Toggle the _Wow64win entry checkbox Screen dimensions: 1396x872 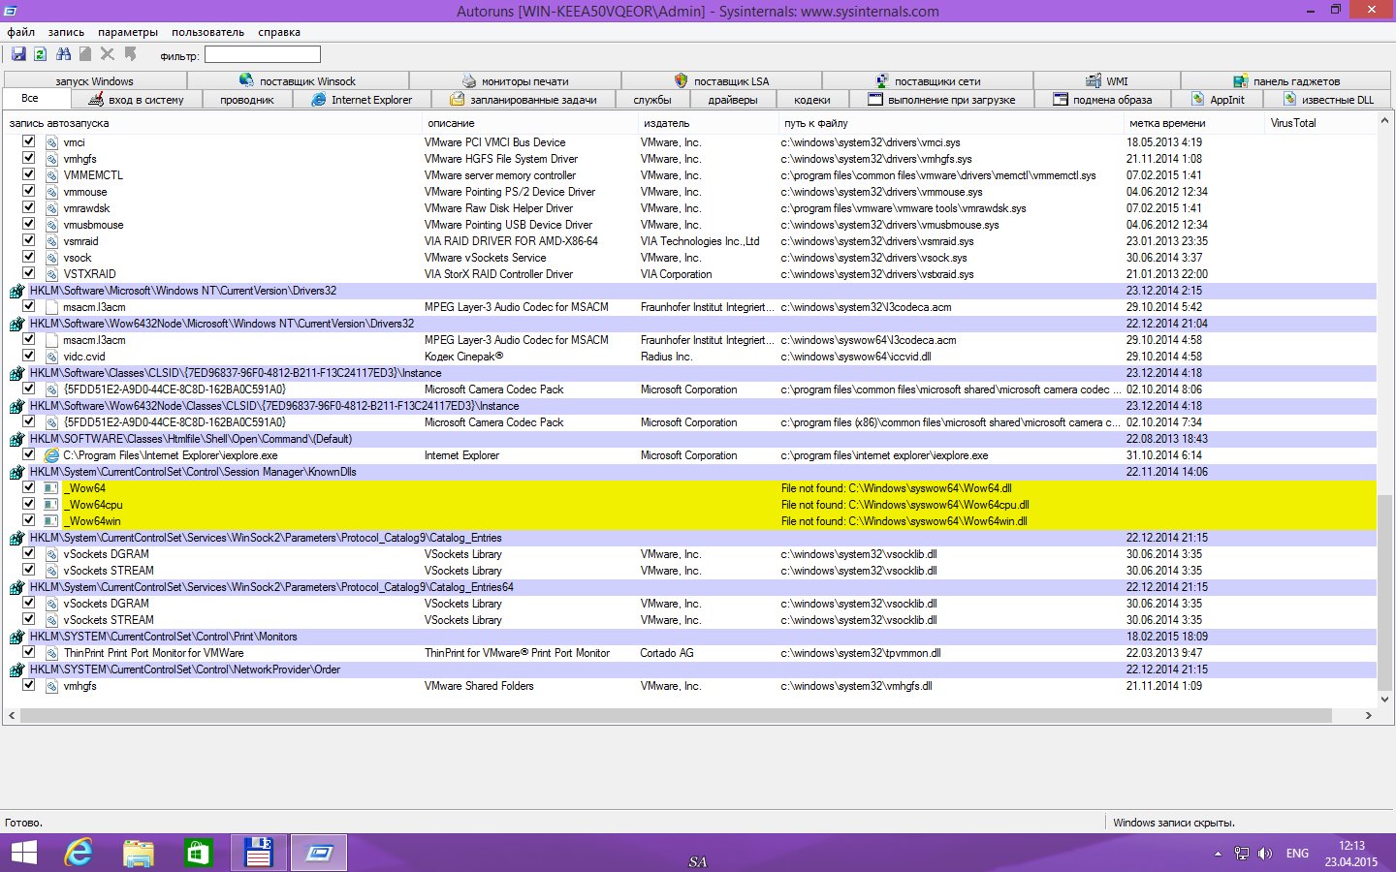point(28,520)
